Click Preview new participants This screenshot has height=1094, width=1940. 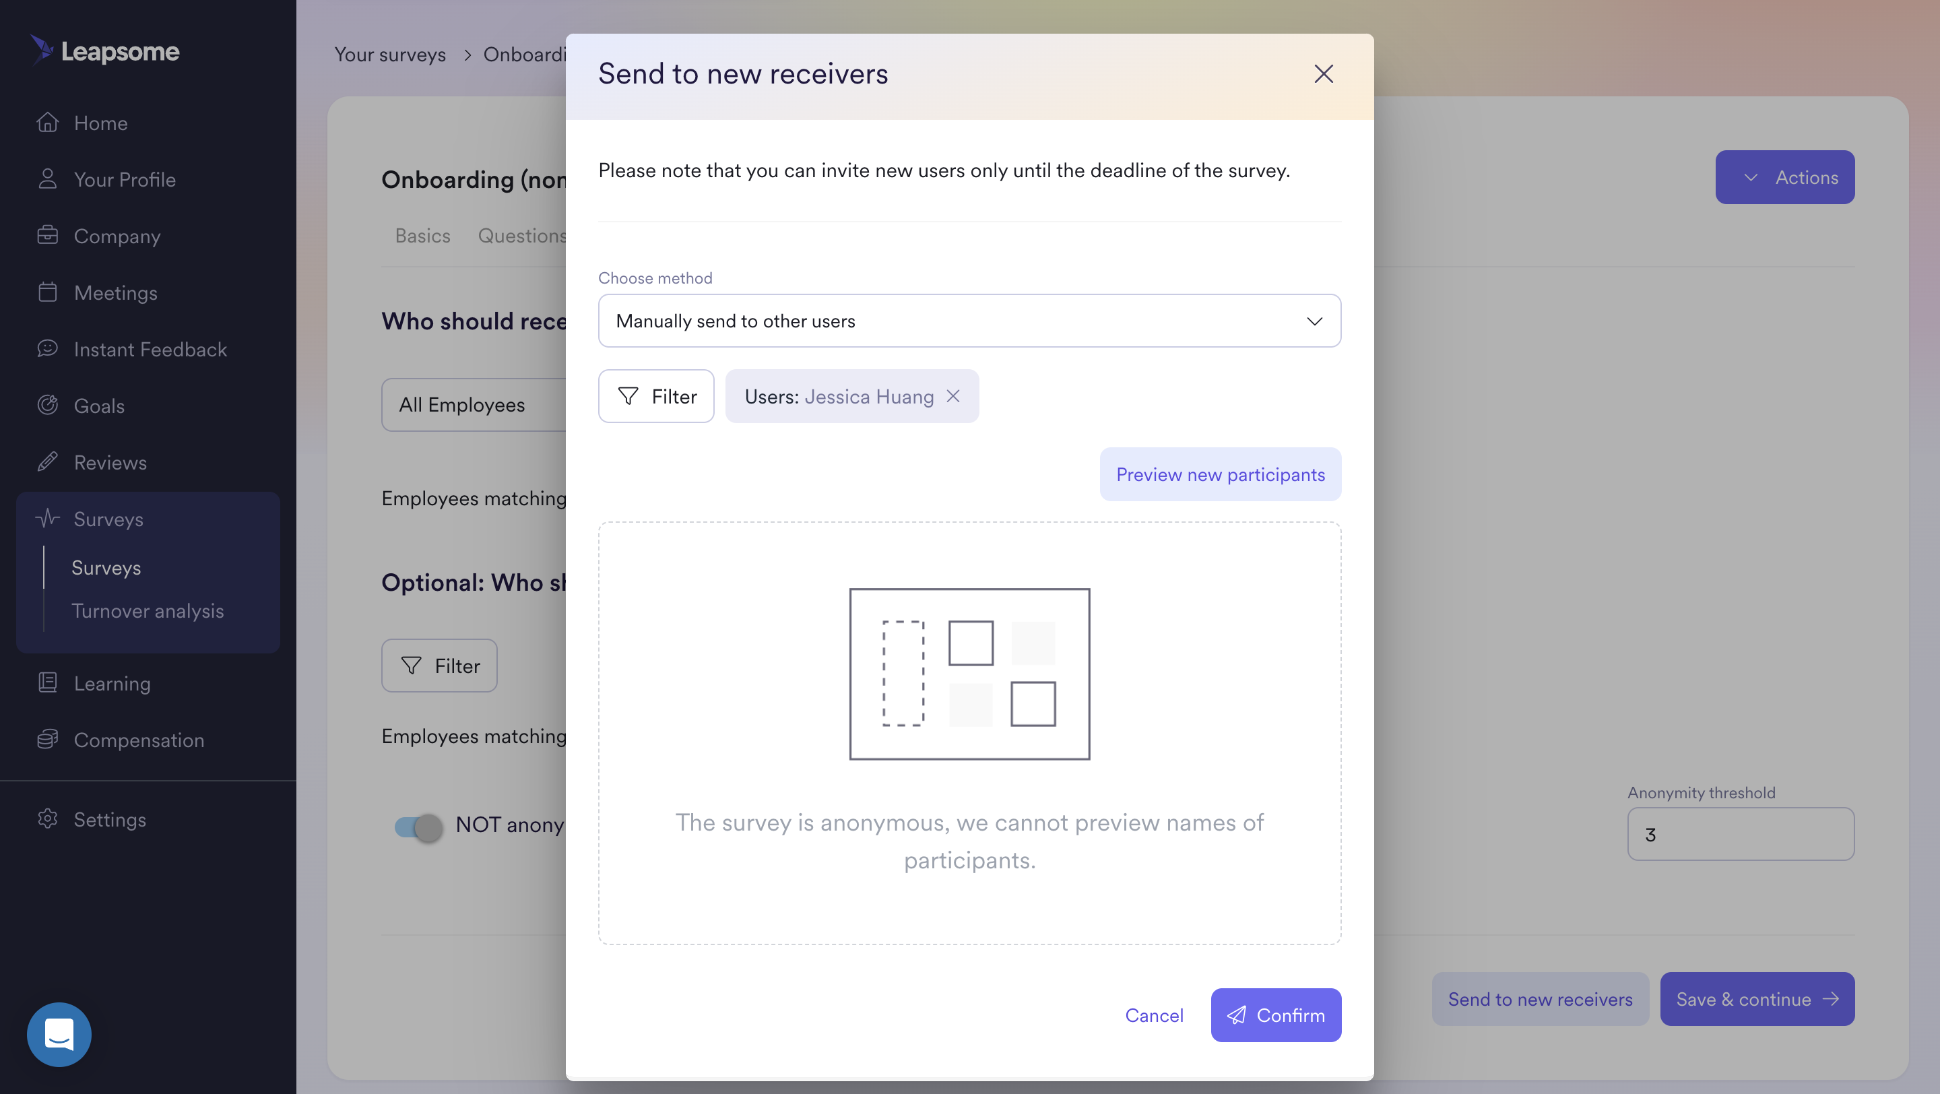click(x=1220, y=474)
